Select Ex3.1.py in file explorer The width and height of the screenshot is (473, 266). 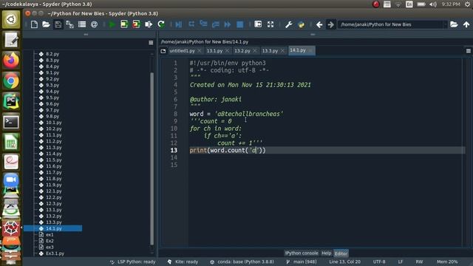(55, 253)
